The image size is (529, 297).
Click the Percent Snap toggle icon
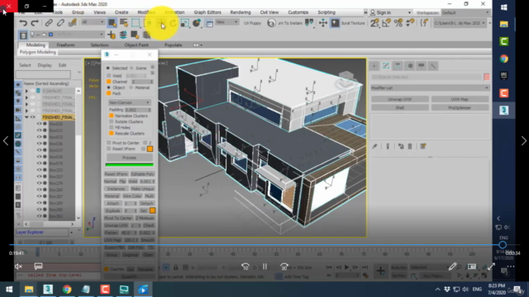click(x=398, y=23)
